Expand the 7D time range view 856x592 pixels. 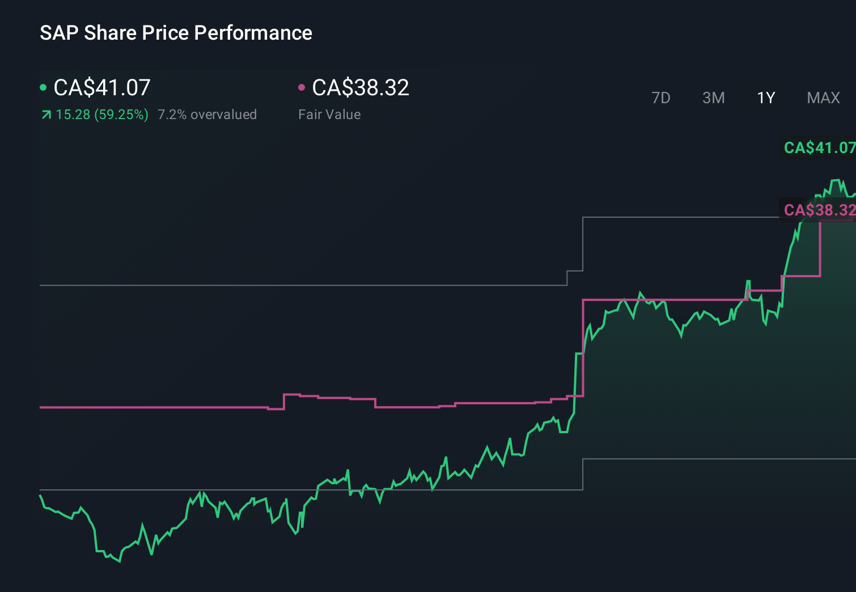point(661,98)
